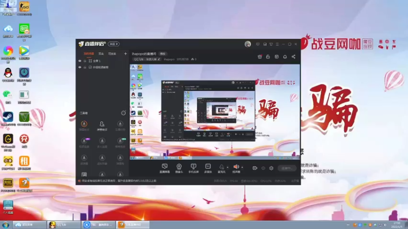Click the last tool in the toolbox third row

click(x=120, y=160)
